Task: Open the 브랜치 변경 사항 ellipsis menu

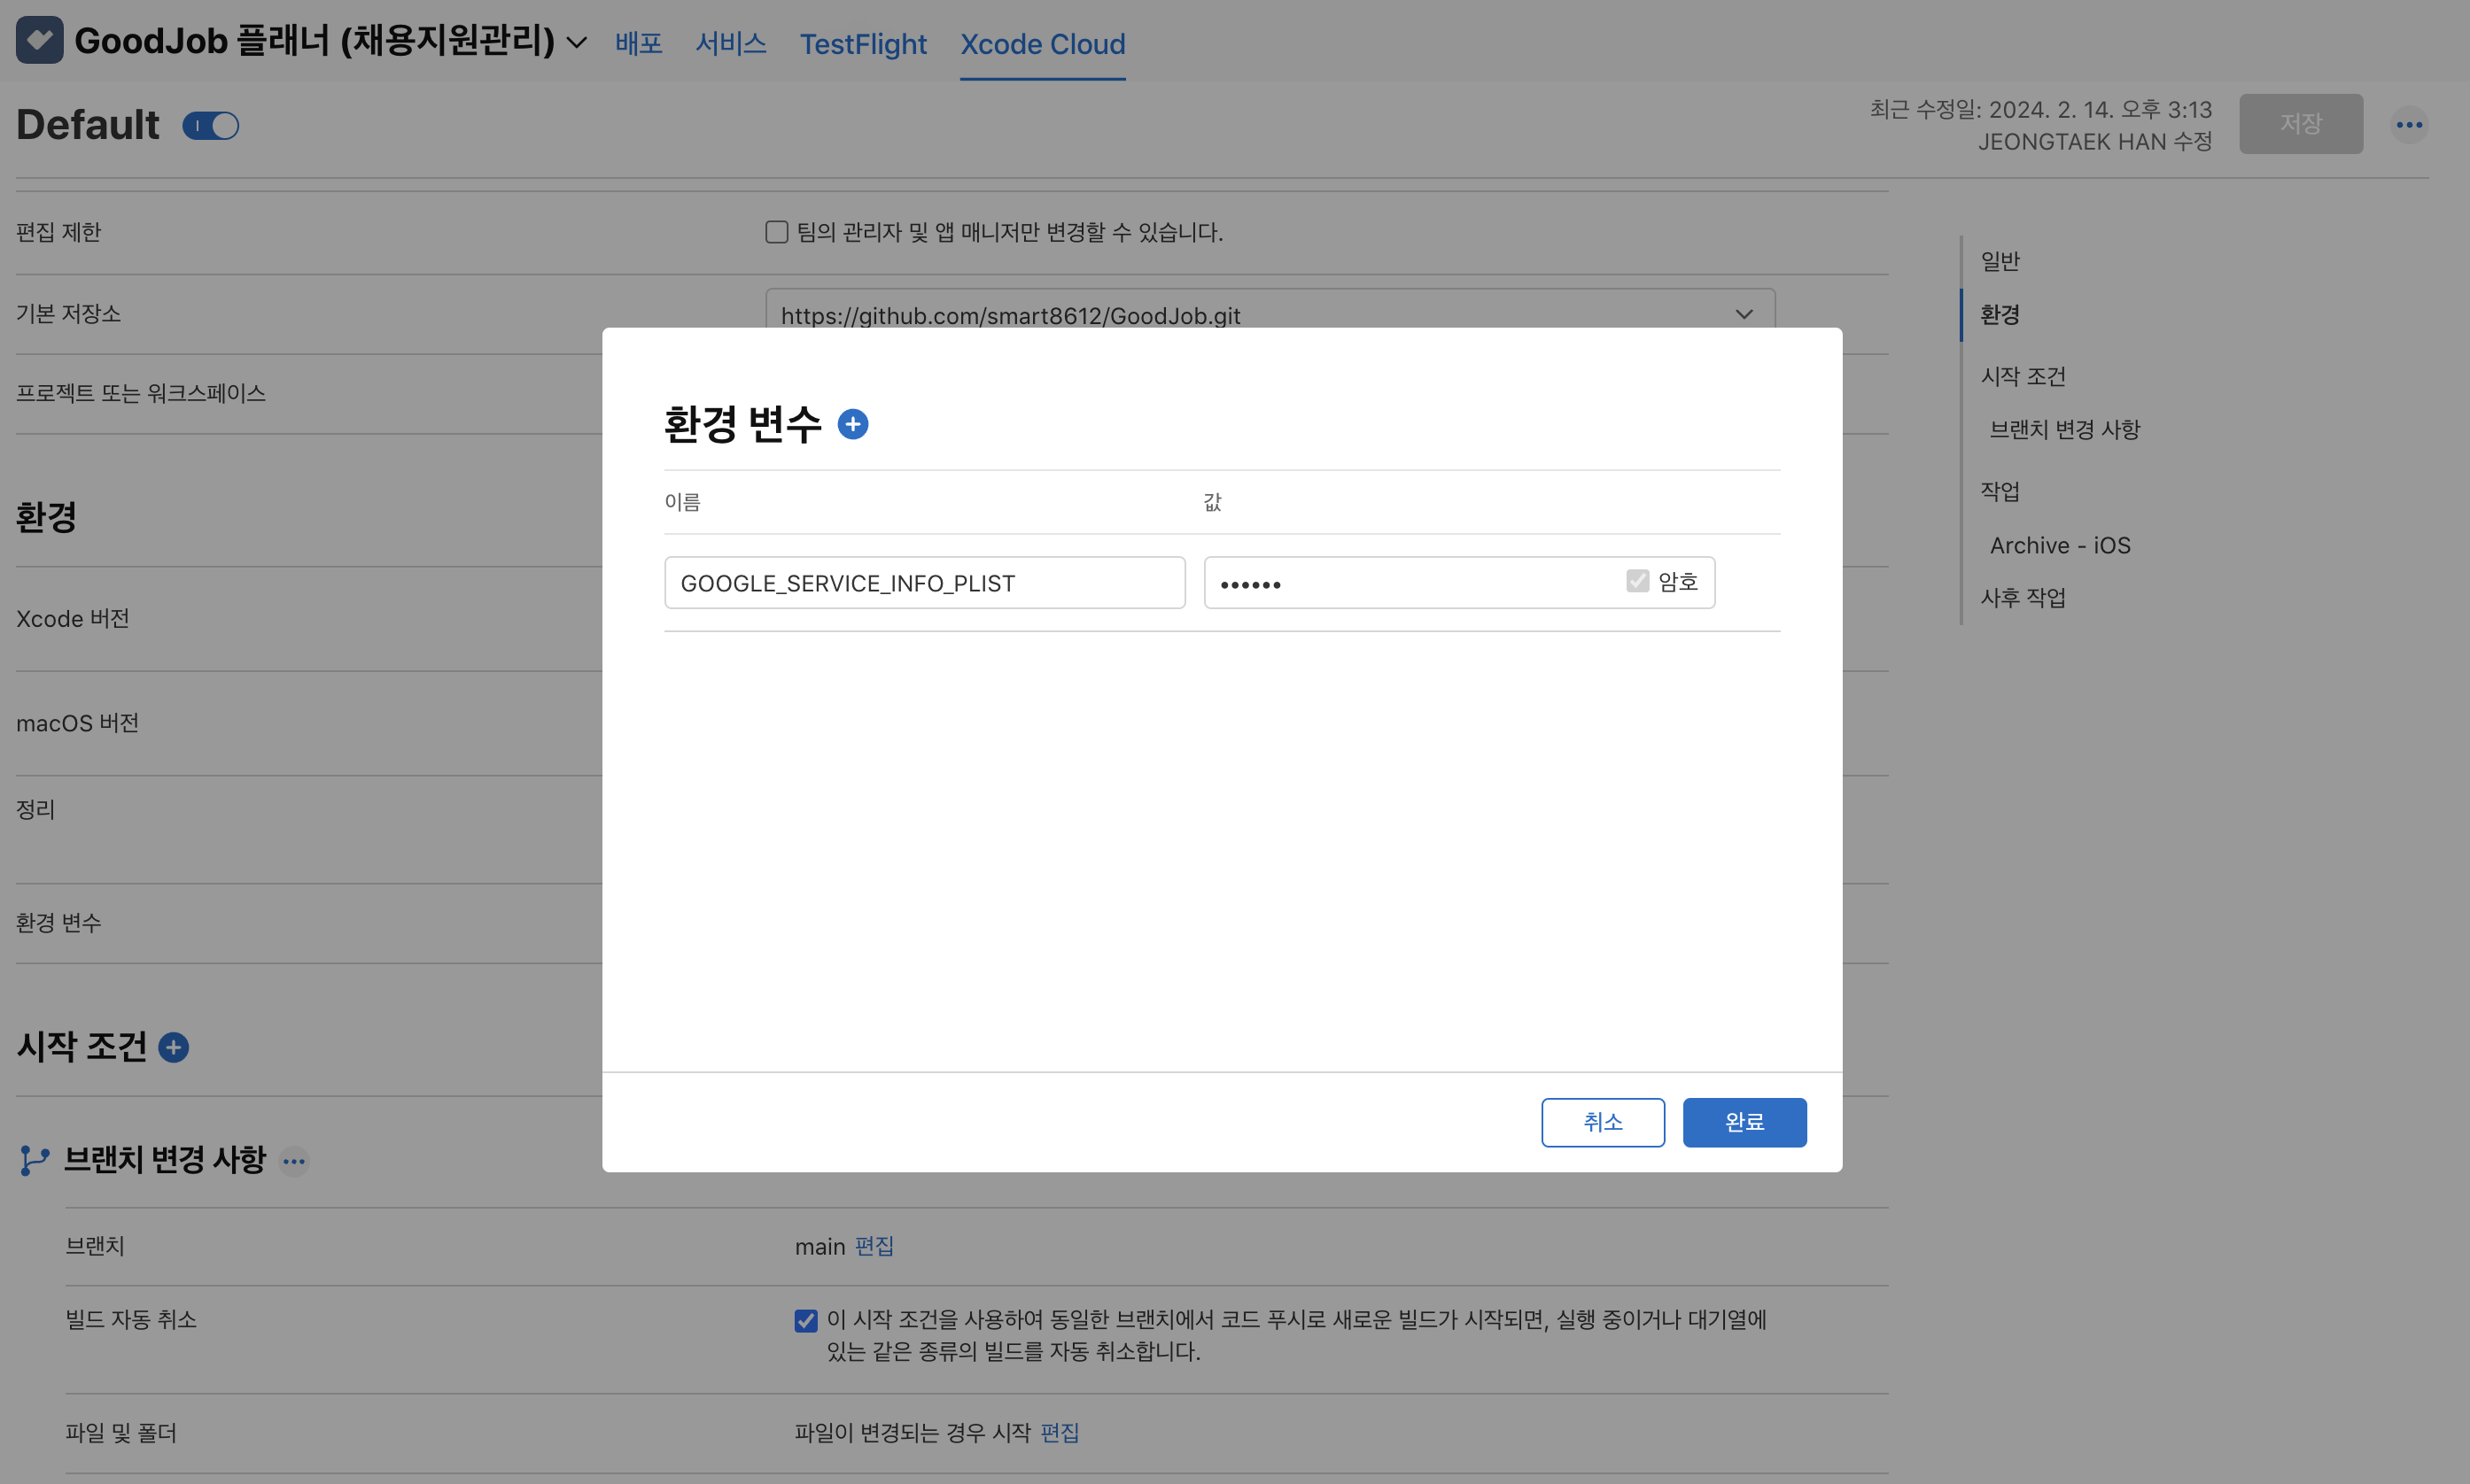Action: point(293,1161)
